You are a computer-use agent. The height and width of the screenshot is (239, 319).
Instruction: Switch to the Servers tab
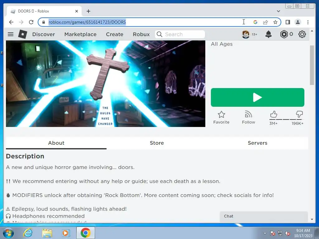coord(257,143)
